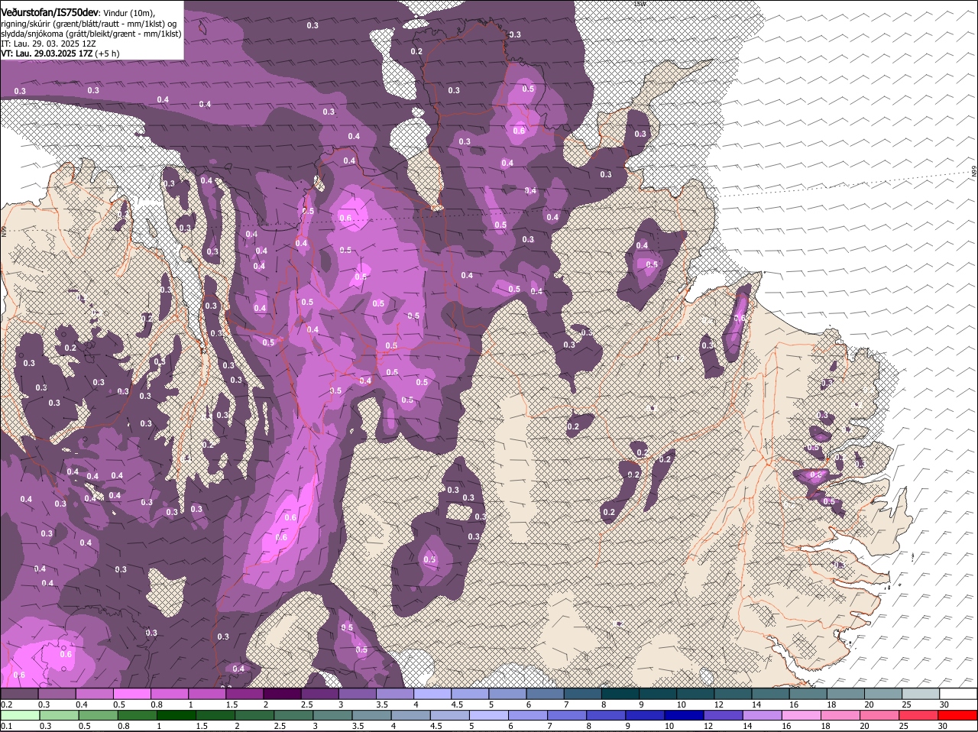
Task: Pick the snow legend swatch for 0.4–0.5 mm
Action: [x=96, y=694]
